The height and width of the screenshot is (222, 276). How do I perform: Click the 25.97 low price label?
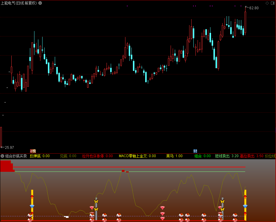point(9,148)
